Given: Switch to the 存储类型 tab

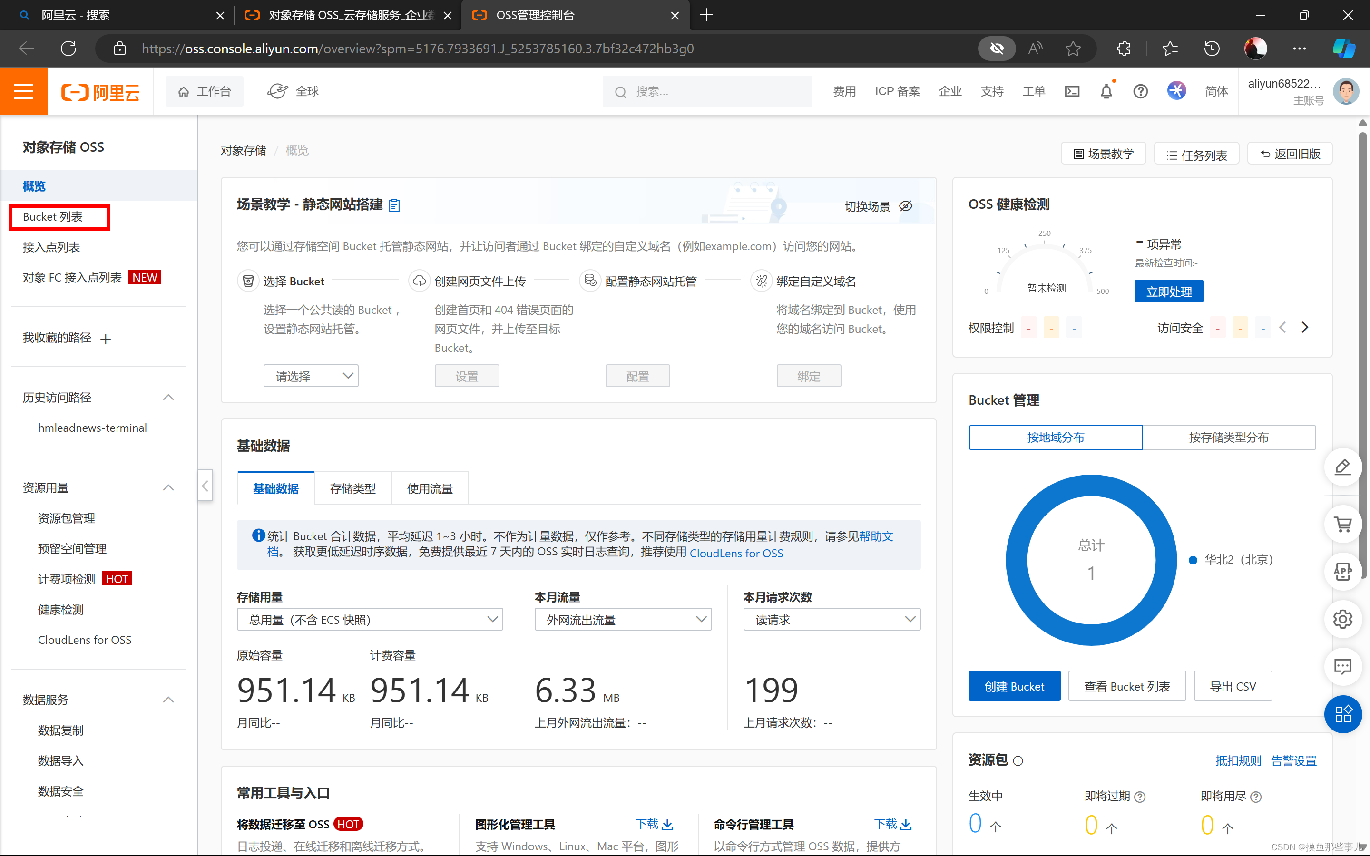Looking at the screenshot, I should [x=352, y=488].
